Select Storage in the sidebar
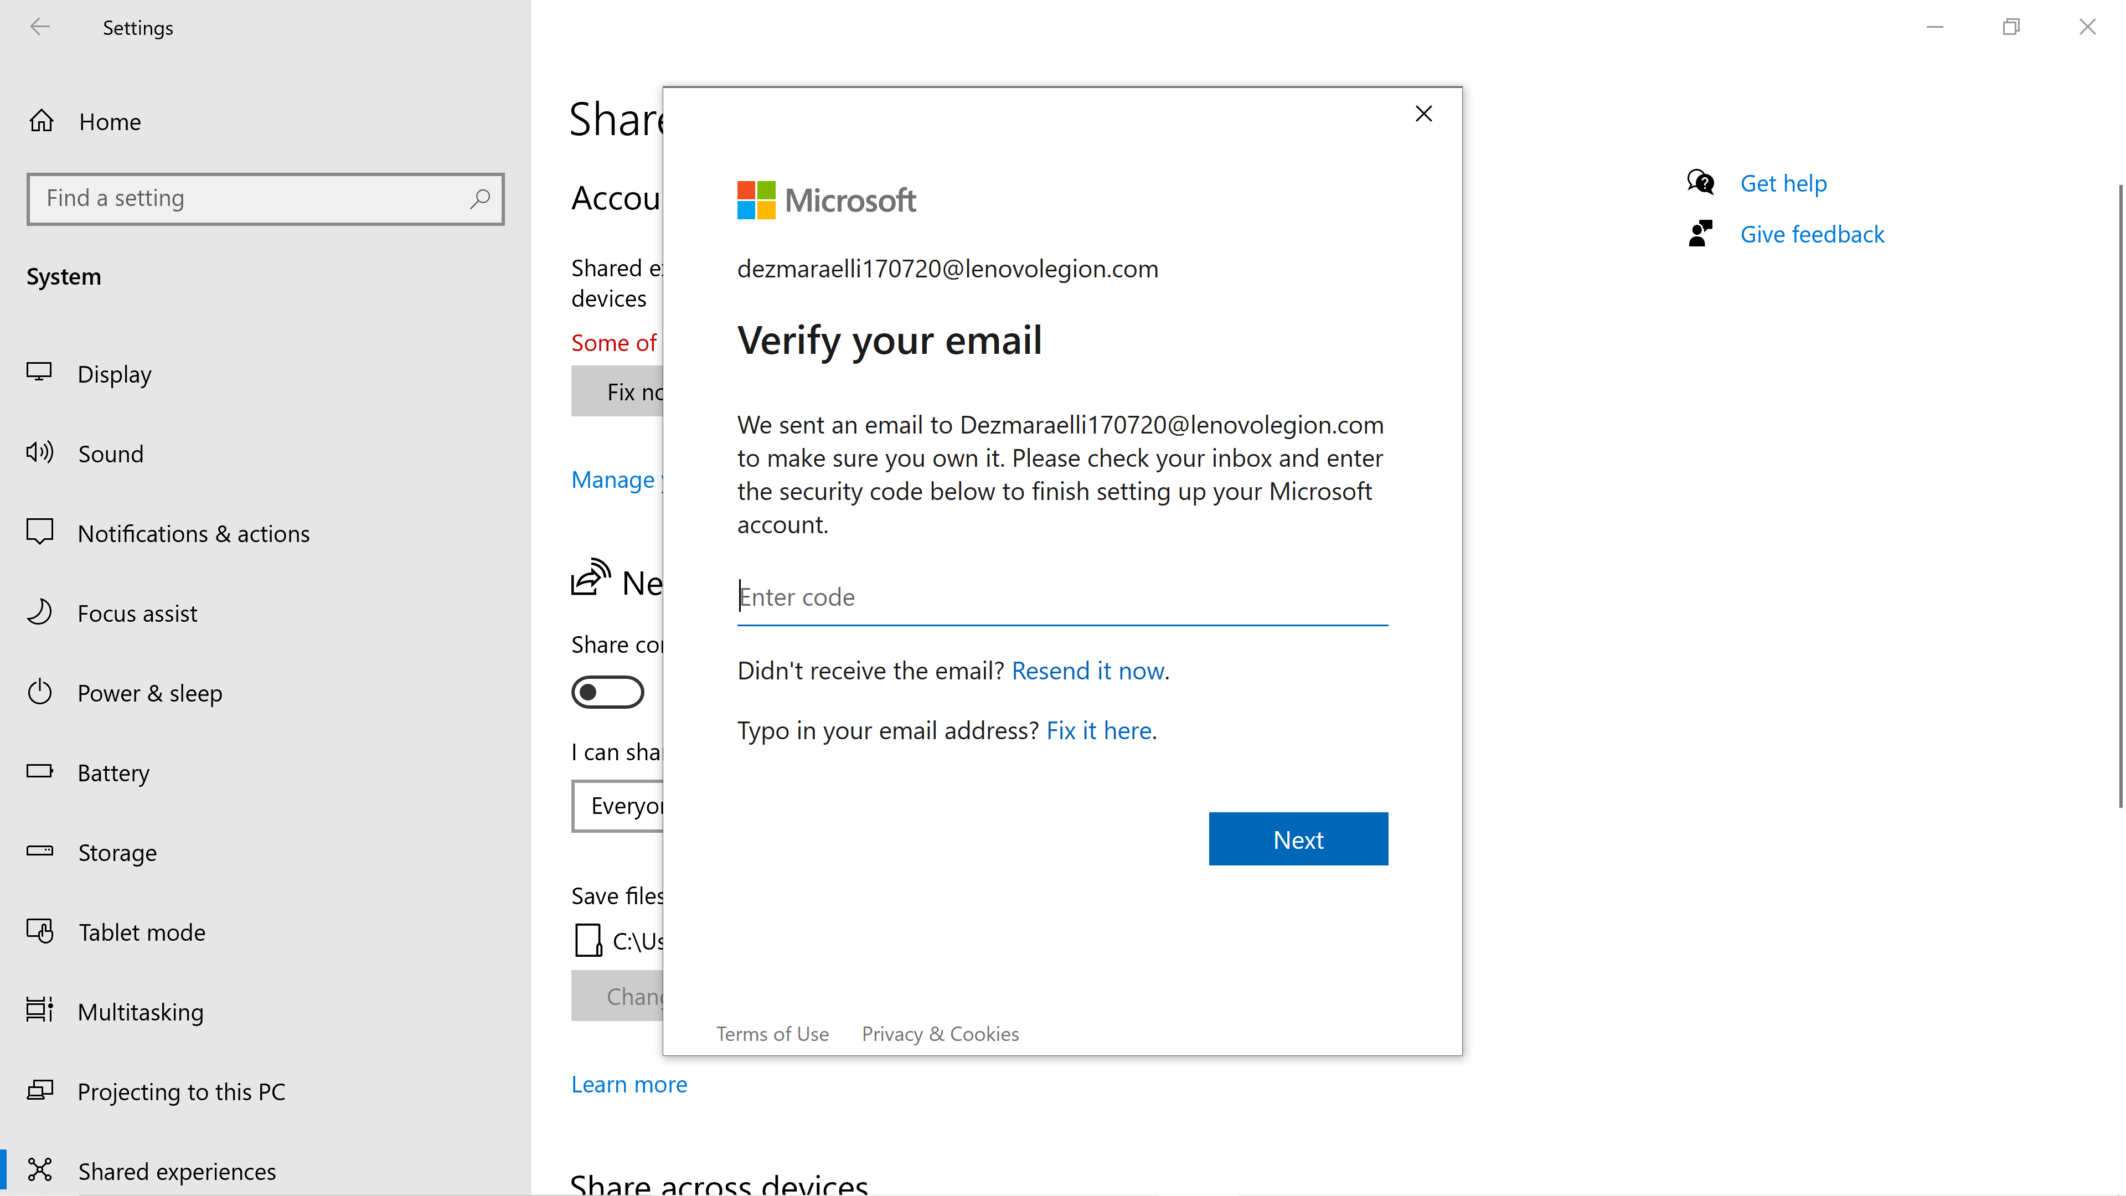 (x=117, y=852)
